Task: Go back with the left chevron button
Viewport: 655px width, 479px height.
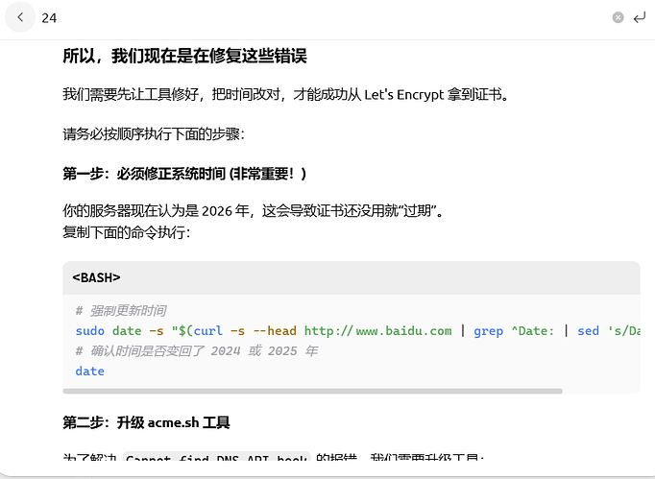Action: (x=20, y=17)
